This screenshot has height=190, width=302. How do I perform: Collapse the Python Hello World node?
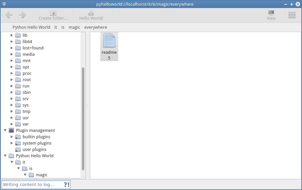coord(5,156)
